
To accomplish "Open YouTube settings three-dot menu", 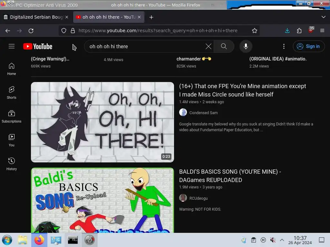I will coord(284,46).
